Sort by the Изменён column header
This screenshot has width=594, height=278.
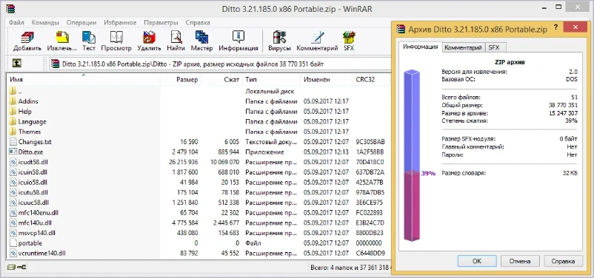327,79
